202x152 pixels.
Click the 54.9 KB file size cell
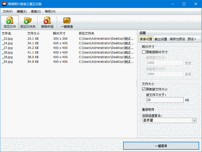pyautogui.click(x=33, y=62)
